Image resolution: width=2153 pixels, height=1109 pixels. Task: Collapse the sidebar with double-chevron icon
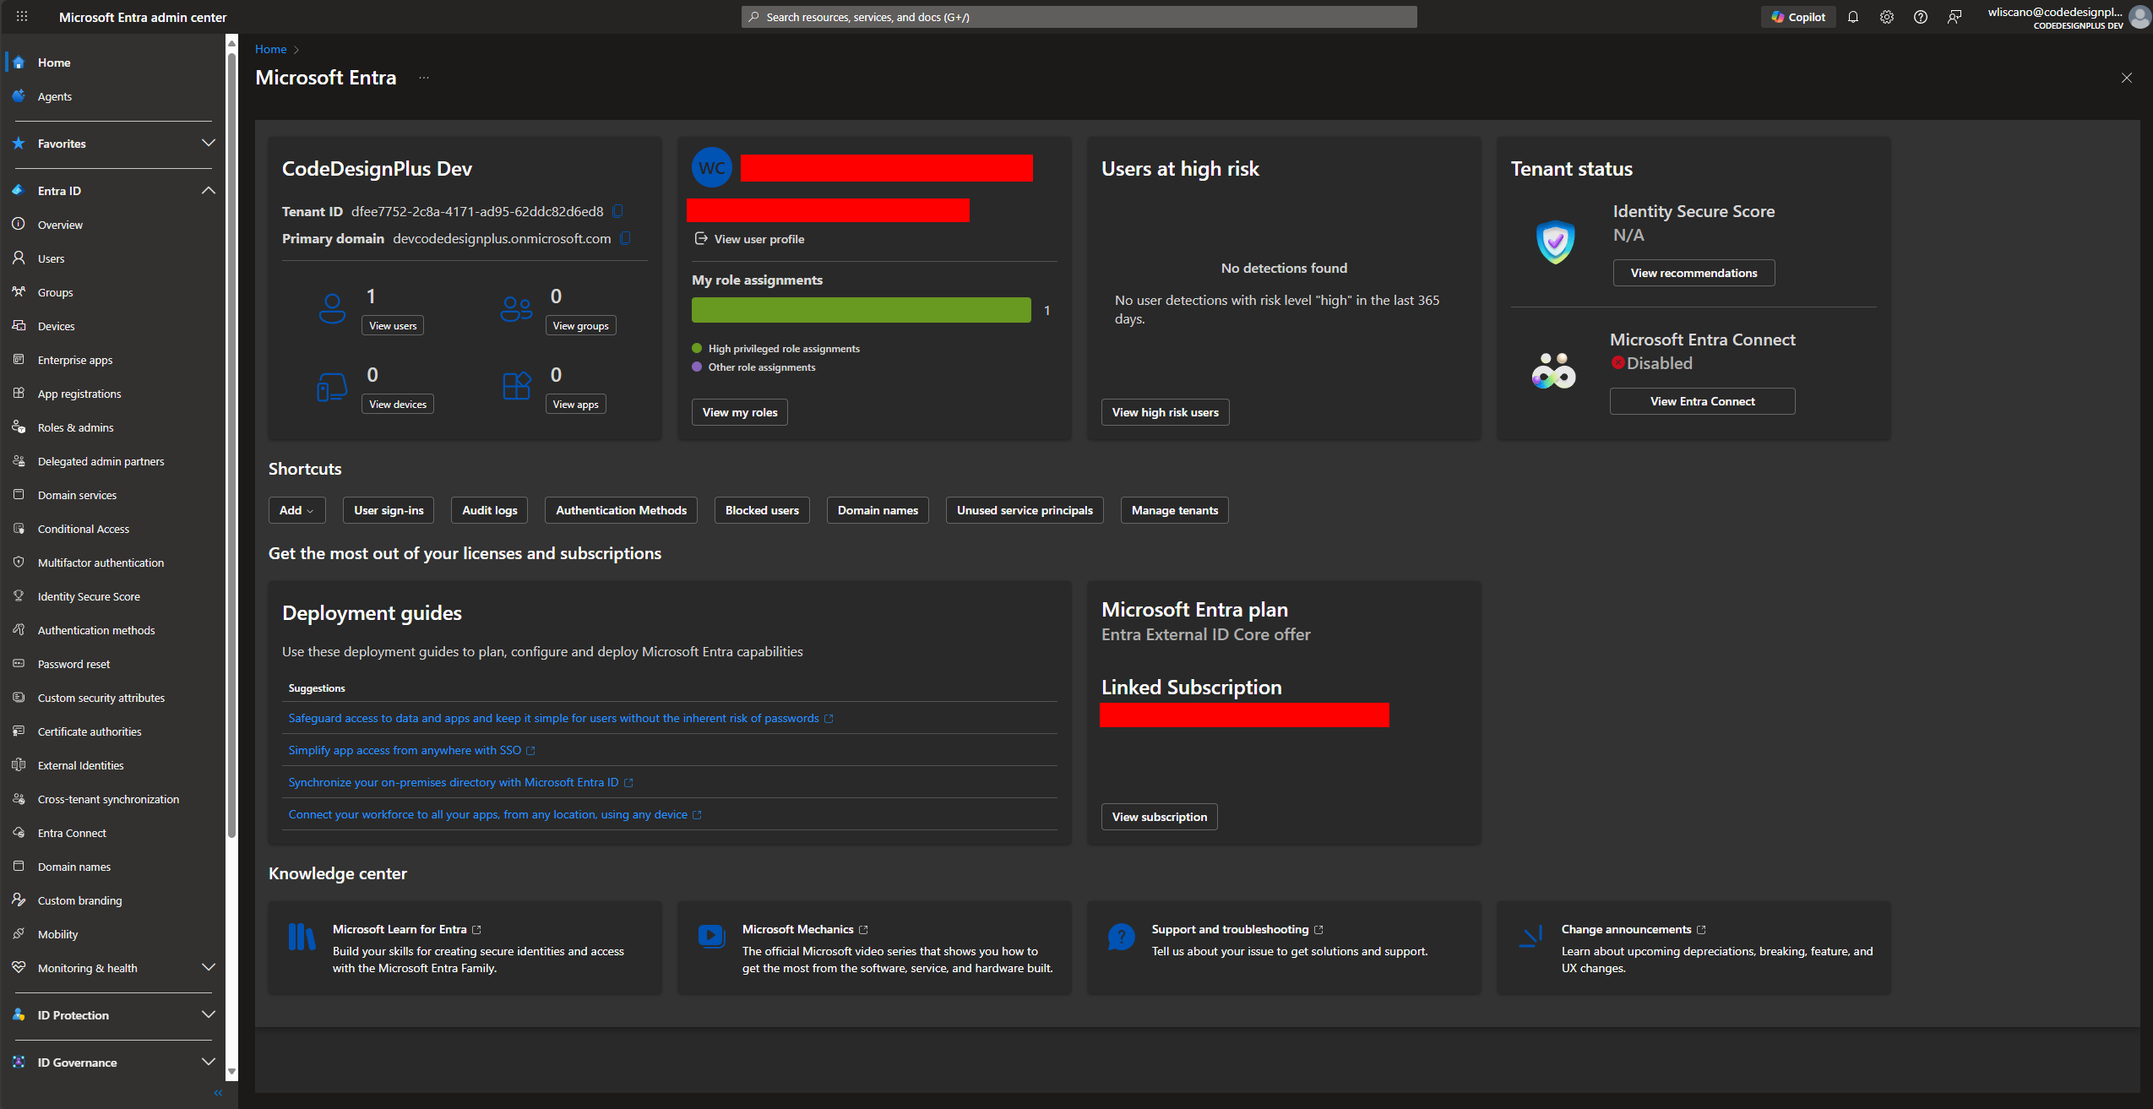(x=218, y=1093)
